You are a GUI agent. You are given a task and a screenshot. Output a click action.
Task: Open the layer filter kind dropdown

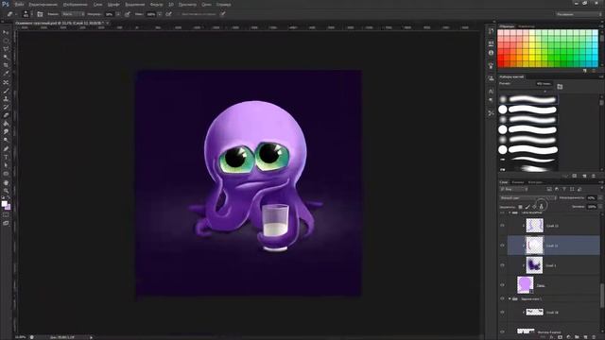coord(513,189)
